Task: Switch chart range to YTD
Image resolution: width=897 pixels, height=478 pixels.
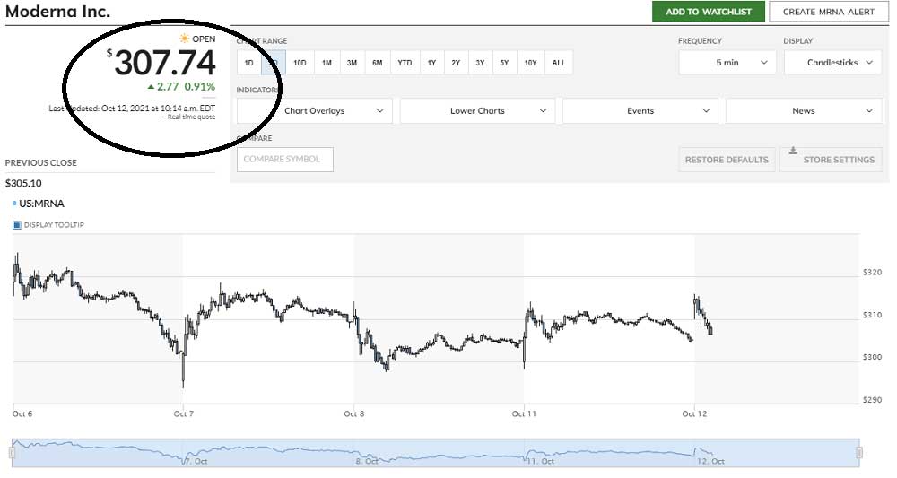Action: coord(405,63)
